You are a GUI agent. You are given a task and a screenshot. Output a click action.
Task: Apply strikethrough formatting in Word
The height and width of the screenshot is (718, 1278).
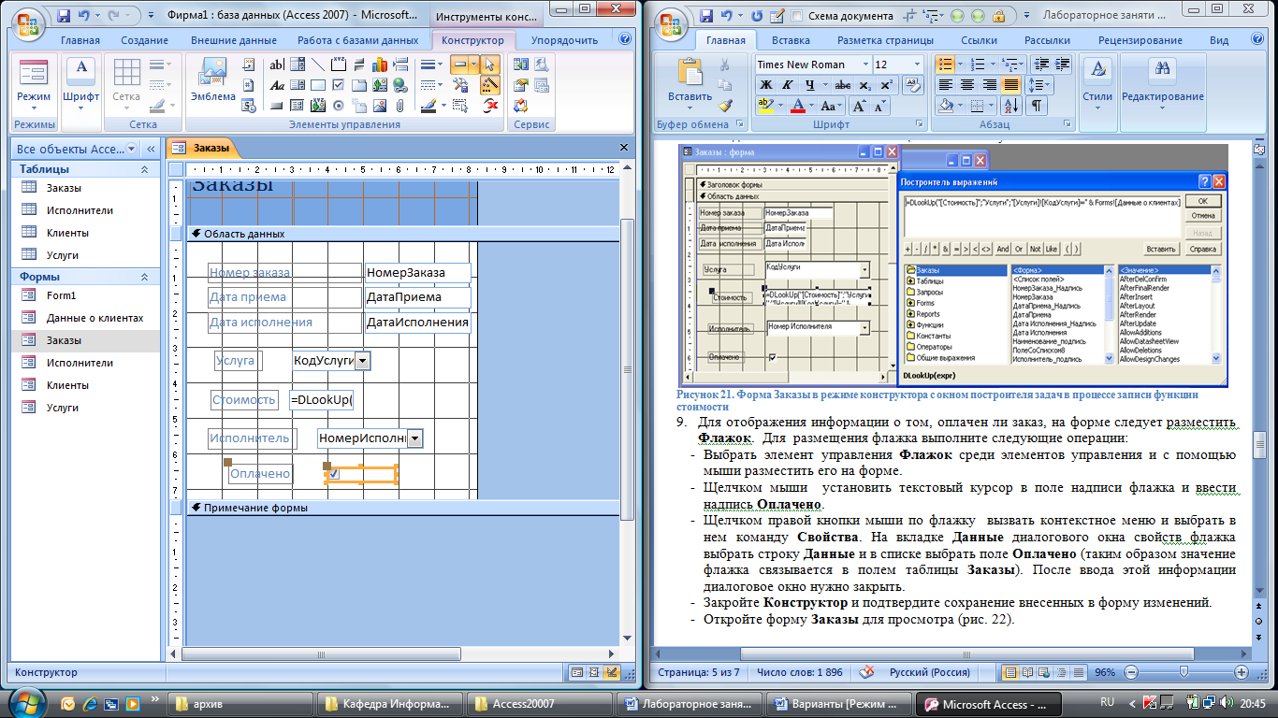click(843, 85)
